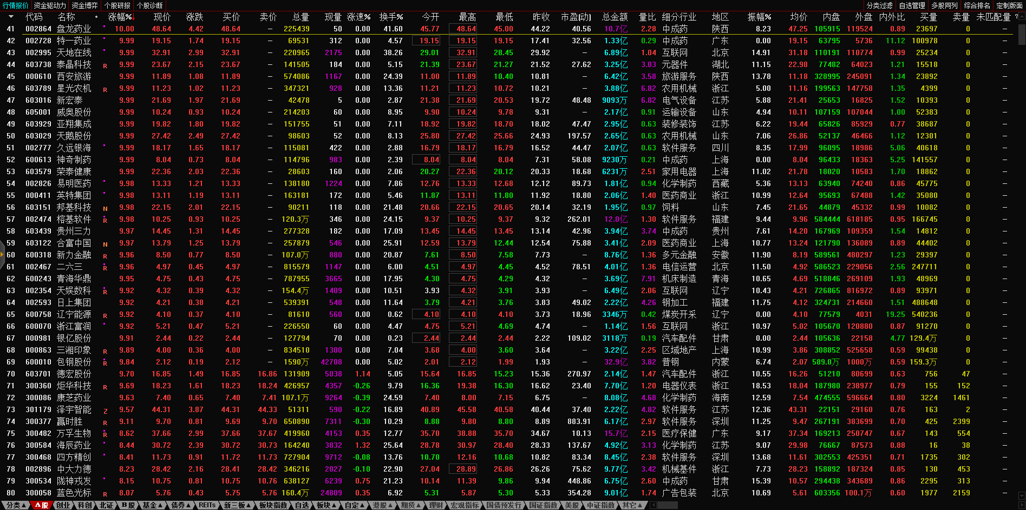Switch to the 个股诊断 tab
Screen dimensions: 1026x510
point(149,5)
